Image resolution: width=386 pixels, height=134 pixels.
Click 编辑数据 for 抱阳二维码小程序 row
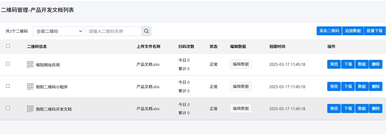[x=241, y=86]
